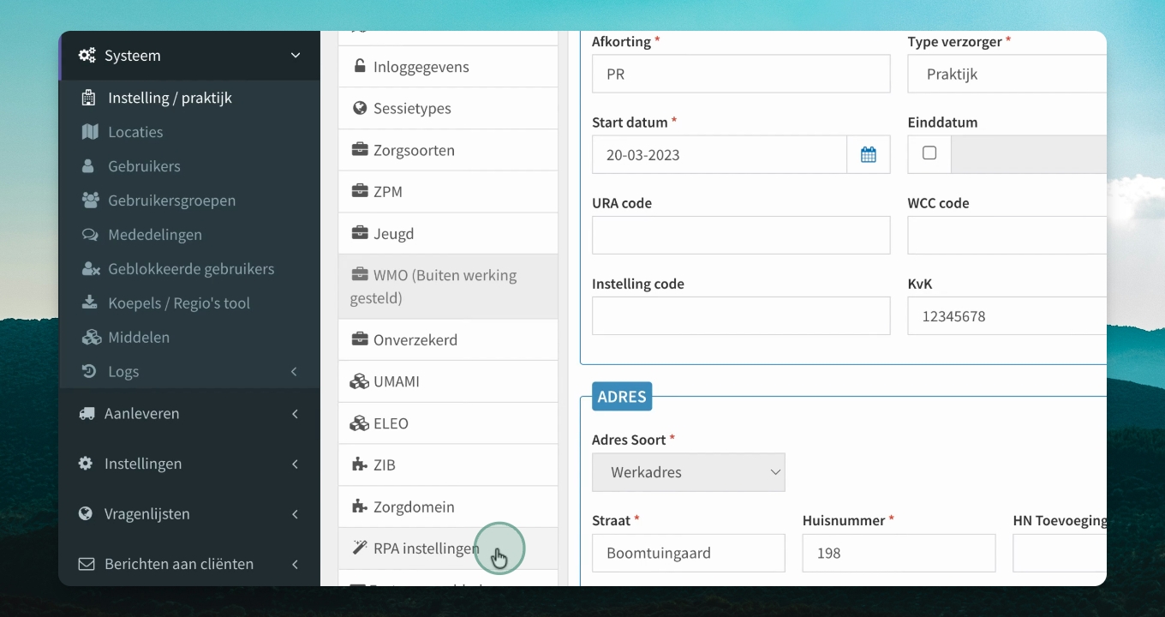Viewport: 1165px width, 617px height.
Task: Click the Locaties map icon
Action: pos(90,132)
